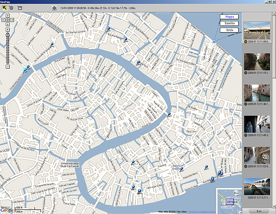Select the narrow canal photo thumbnail

[x=257, y=93]
